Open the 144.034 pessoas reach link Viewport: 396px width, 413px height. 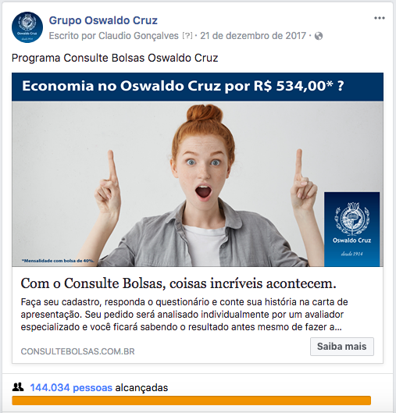click(x=71, y=388)
